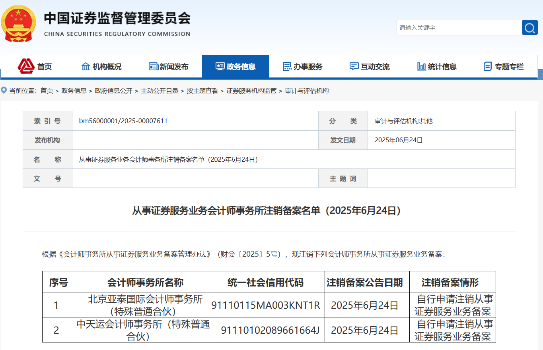Click serial number 2 in the table

pyautogui.click(x=56, y=330)
